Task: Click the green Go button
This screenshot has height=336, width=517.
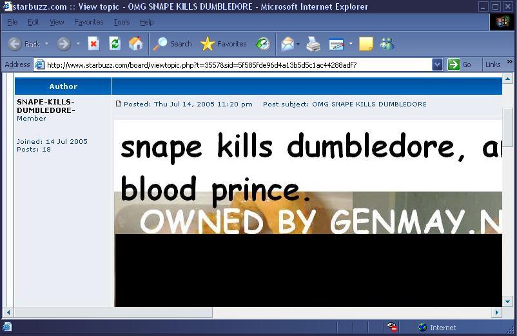Action: 459,64
